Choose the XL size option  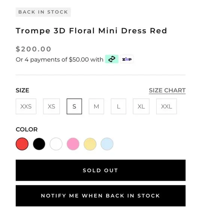(141, 106)
